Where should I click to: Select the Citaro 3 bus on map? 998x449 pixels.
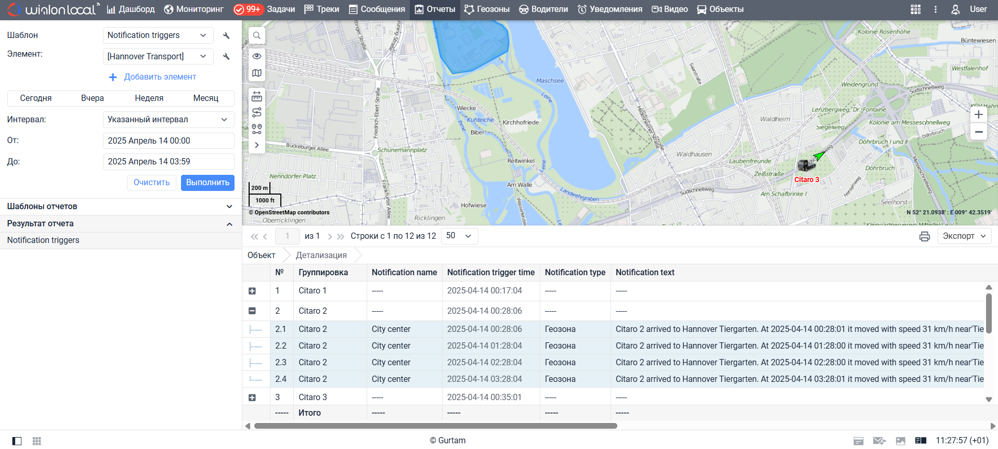(806, 166)
